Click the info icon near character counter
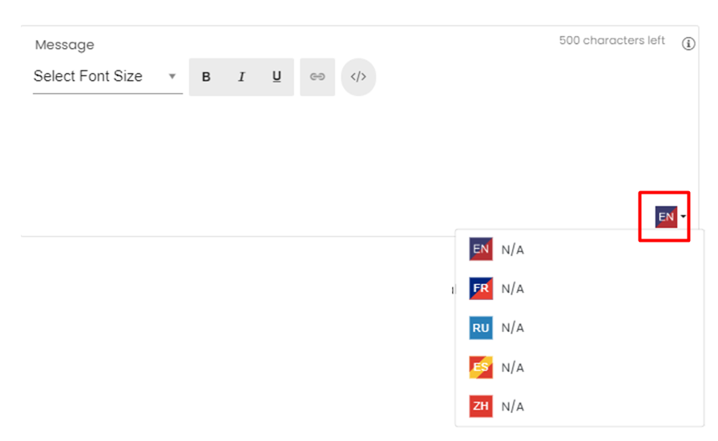The image size is (718, 441). coord(688,44)
